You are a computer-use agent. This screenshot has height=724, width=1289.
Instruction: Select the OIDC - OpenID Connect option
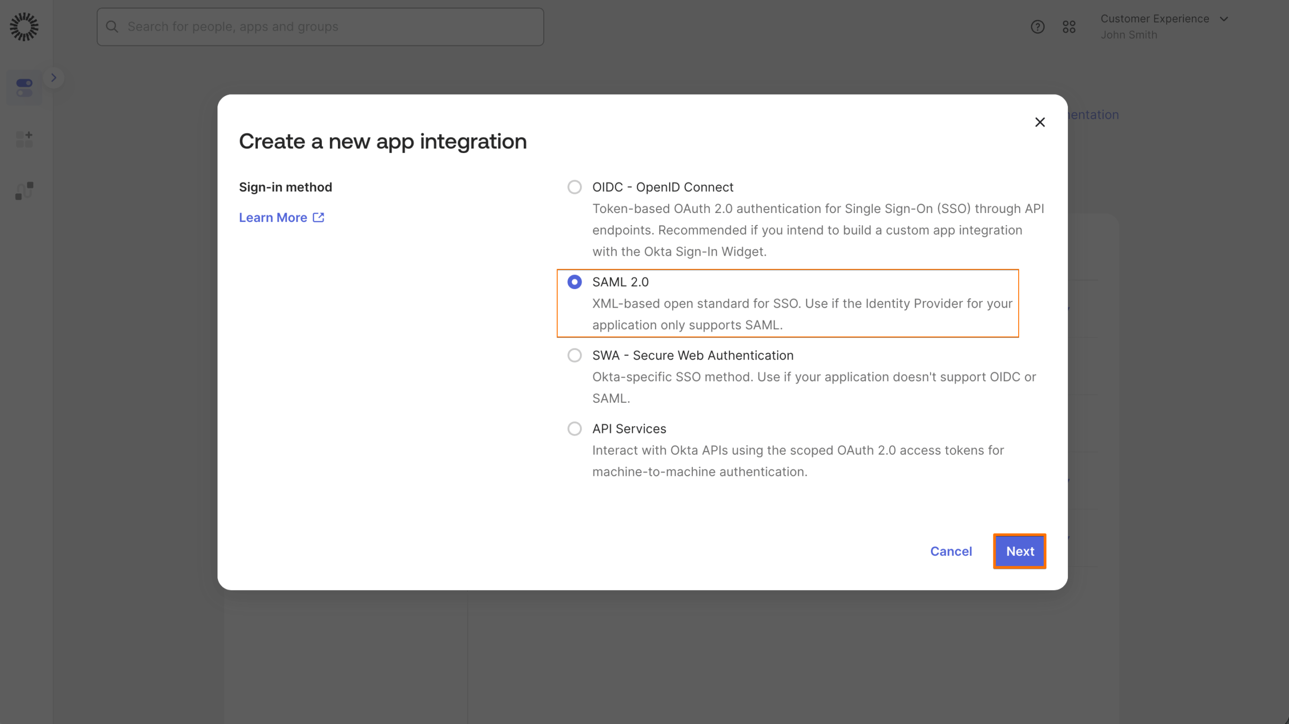574,187
